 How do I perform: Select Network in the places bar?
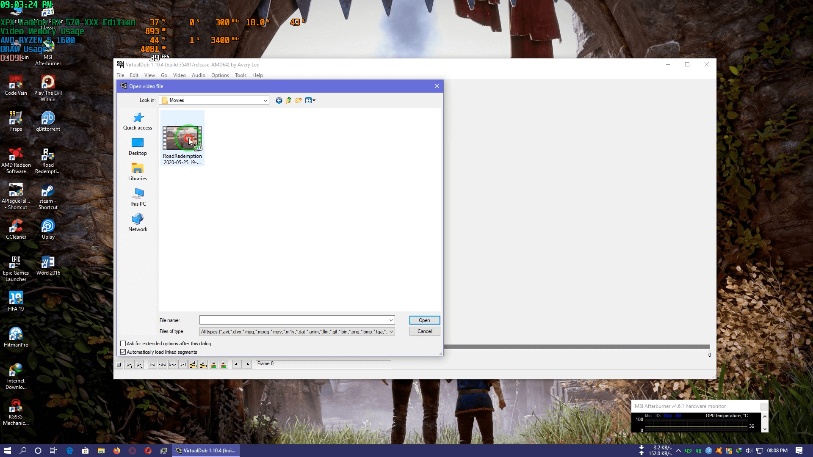point(138,223)
